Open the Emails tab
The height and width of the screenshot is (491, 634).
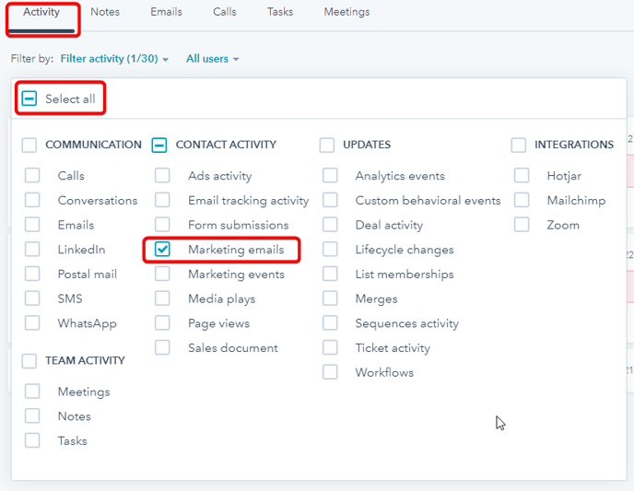pyautogui.click(x=166, y=12)
